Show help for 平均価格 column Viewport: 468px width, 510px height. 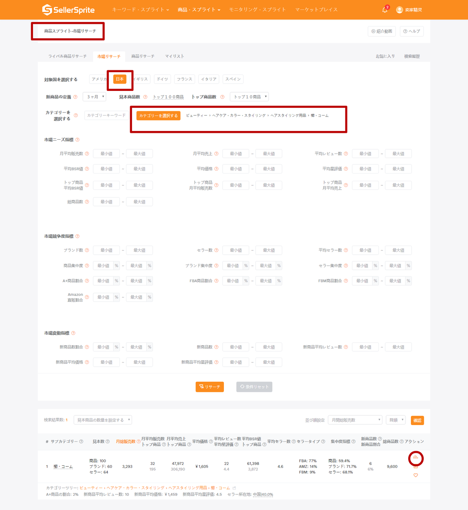click(211, 442)
